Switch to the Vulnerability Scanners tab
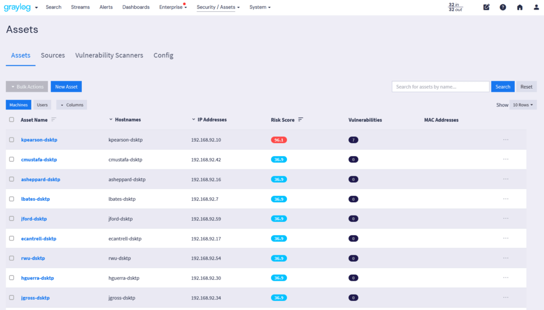Screen dimensions: 544x310 point(109,55)
